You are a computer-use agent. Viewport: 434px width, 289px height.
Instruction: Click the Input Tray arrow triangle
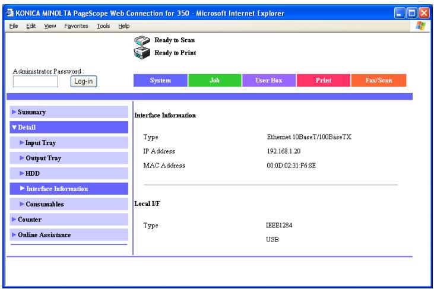[x=21, y=142]
